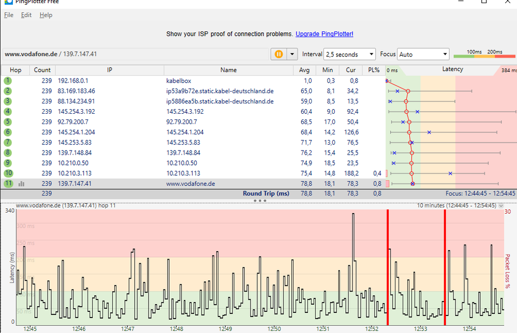The height and width of the screenshot is (333, 517).
Task: Click the PL% column header
Action: (x=374, y=70)
